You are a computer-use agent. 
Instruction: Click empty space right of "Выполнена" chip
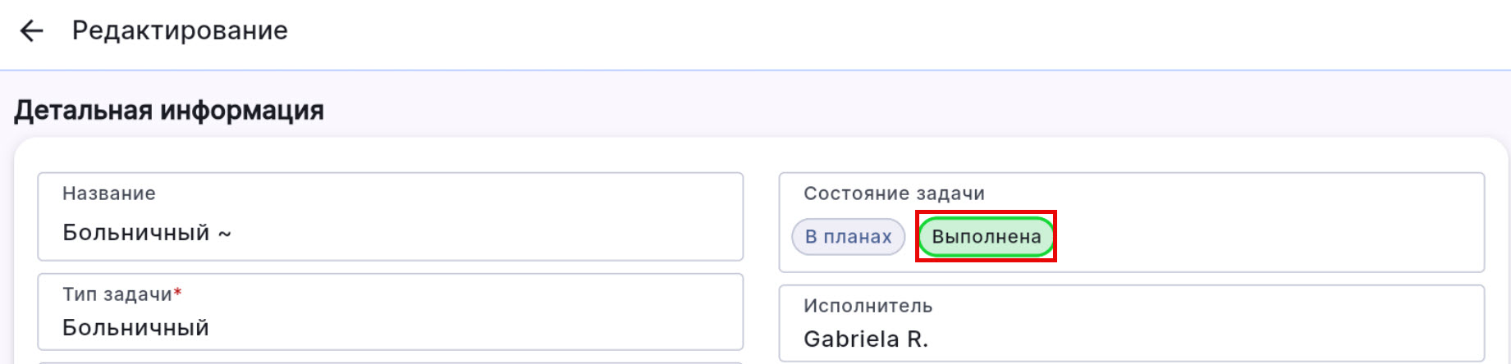pyautogui.click(x=1264, y=237)
